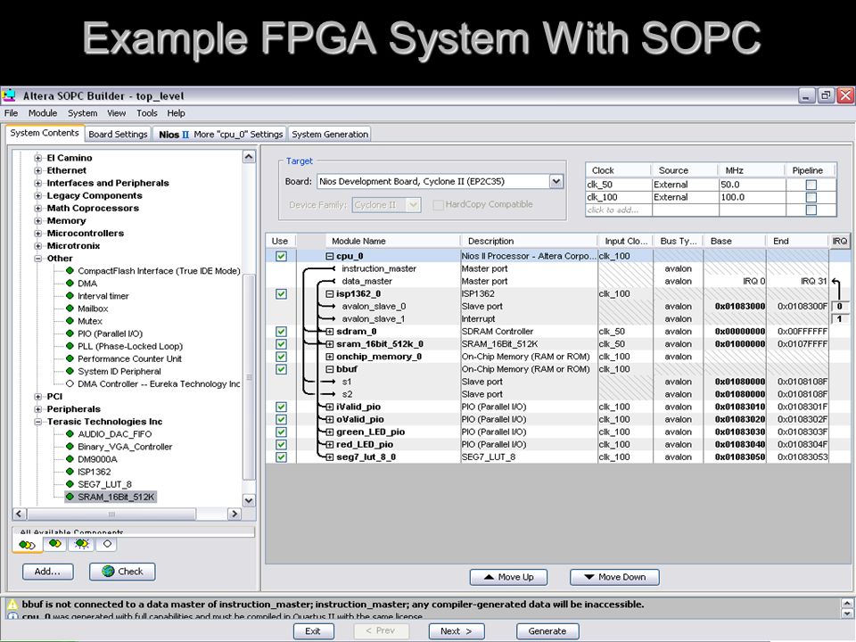Click the Move Down button
856x642 pixels.
coord(614,577)
